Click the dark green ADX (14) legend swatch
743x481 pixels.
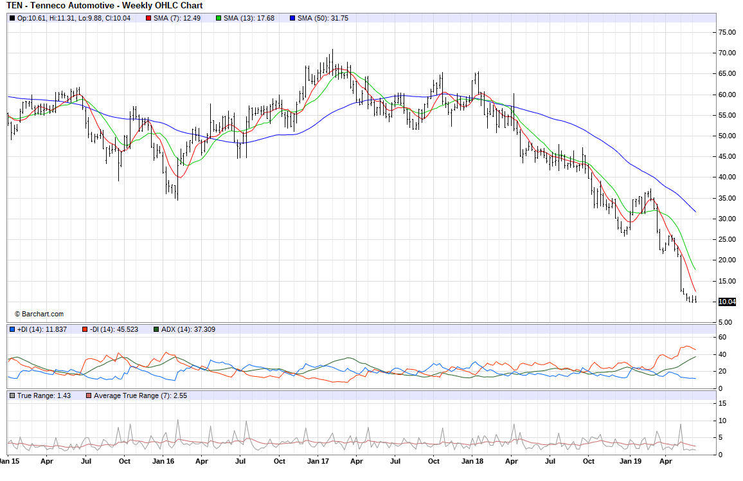coord(156,329)
